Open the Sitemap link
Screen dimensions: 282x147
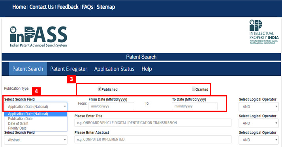tap(106, 7)
